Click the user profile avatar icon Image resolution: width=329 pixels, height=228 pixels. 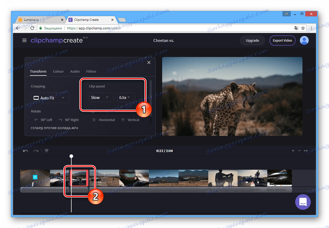304,40
